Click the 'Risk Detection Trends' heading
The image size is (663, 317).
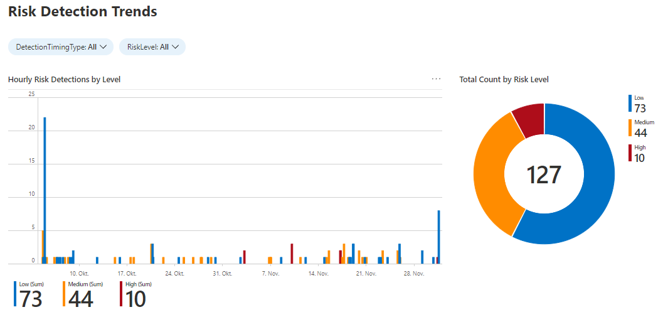coord(82,11)
